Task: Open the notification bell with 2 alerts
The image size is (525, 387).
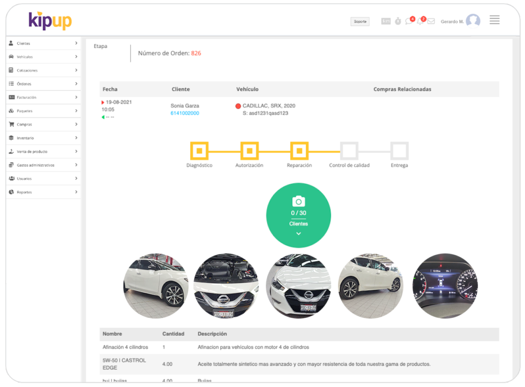Action: click(x=420, y=21)
